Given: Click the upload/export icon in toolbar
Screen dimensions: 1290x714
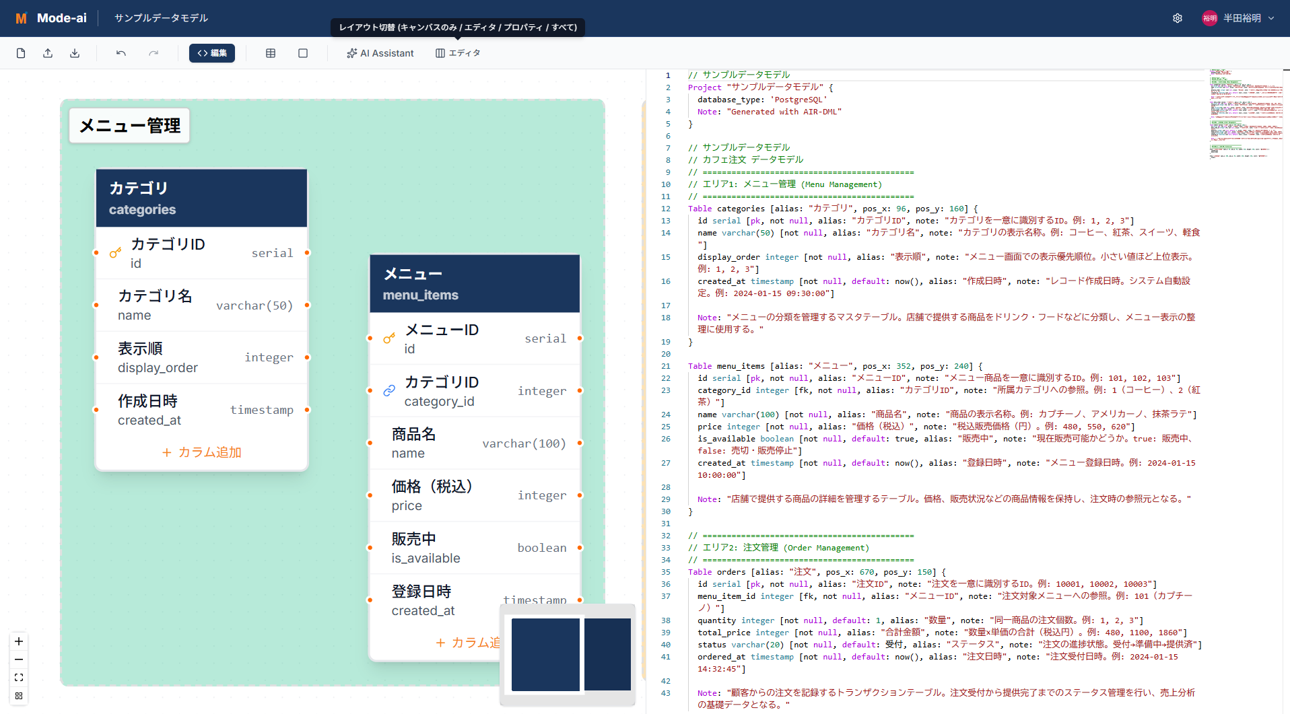Looking at the screenshot, I should pyautogui.click(x=48, y=53).
